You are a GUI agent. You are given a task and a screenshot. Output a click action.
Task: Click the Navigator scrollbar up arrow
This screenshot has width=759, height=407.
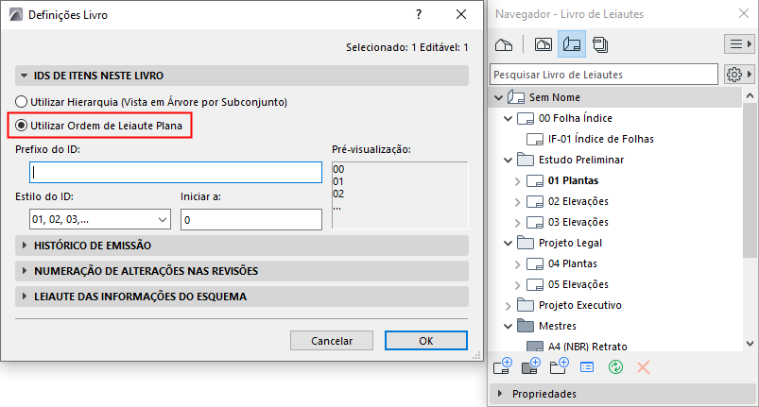coord(750,95)
